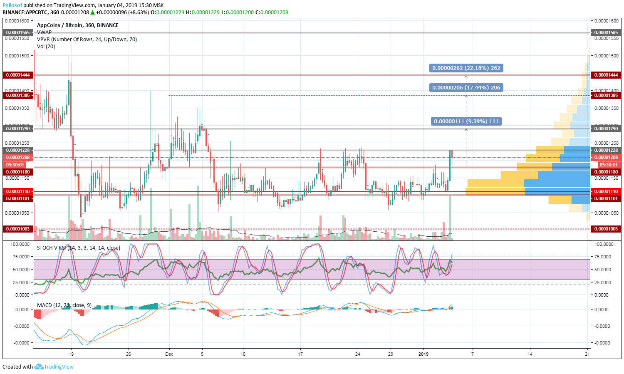Click the AppCoins / Bitcoin, 360, BINANCE title
This screenshot has height=374, width=624.
tap(78, 25)
